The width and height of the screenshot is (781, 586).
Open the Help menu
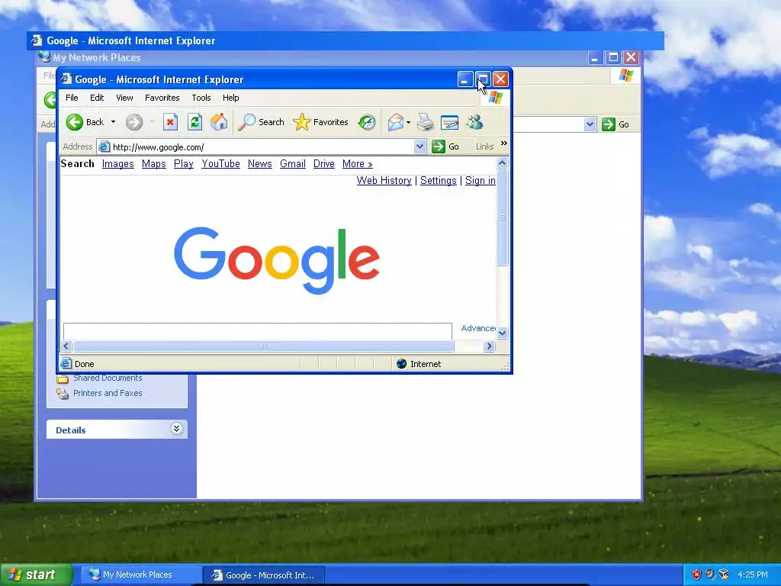tap(230, 98)
